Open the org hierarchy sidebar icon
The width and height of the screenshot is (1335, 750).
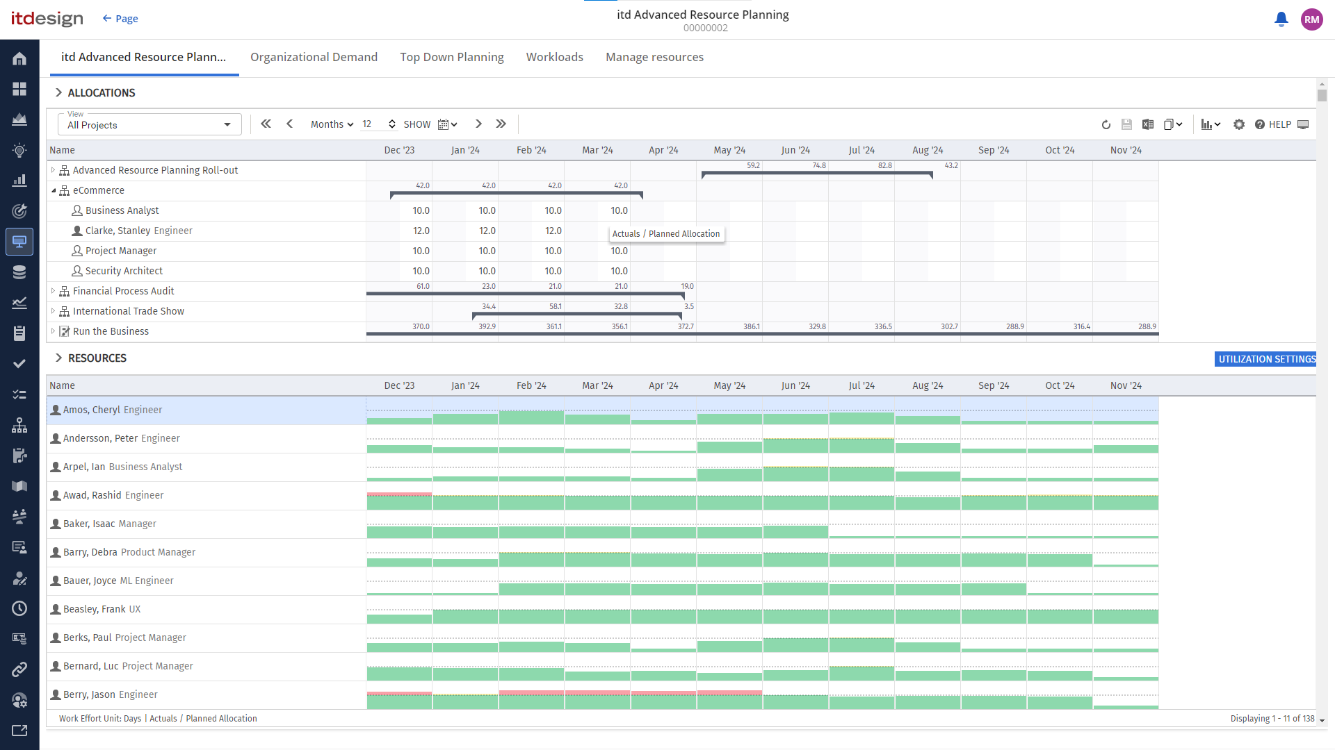click(x=19, y=425)
